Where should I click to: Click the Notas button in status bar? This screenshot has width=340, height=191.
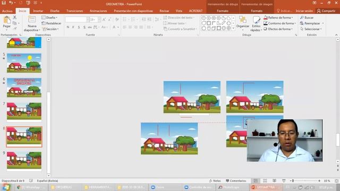point(215,180)
